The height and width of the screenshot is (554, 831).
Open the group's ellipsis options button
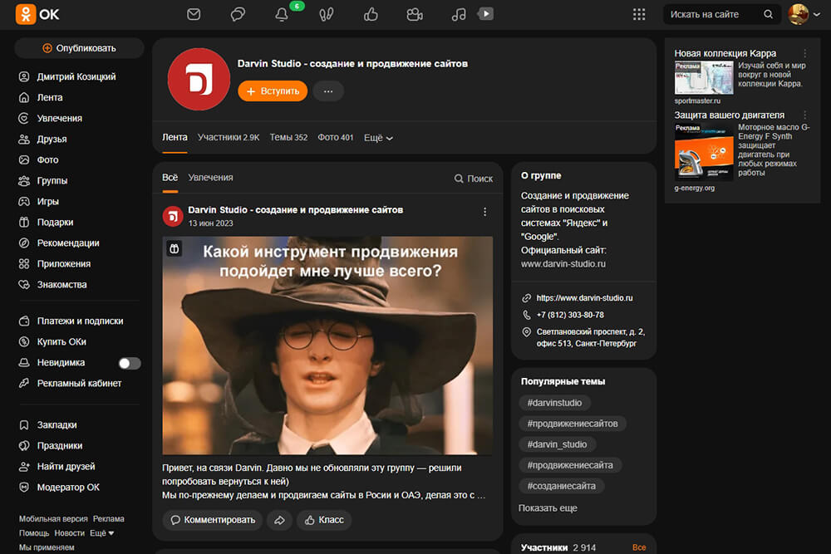328,91
